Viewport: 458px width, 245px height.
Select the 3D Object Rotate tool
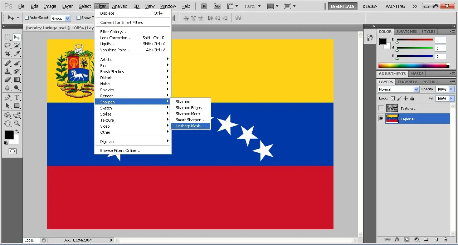click(8, 115)
